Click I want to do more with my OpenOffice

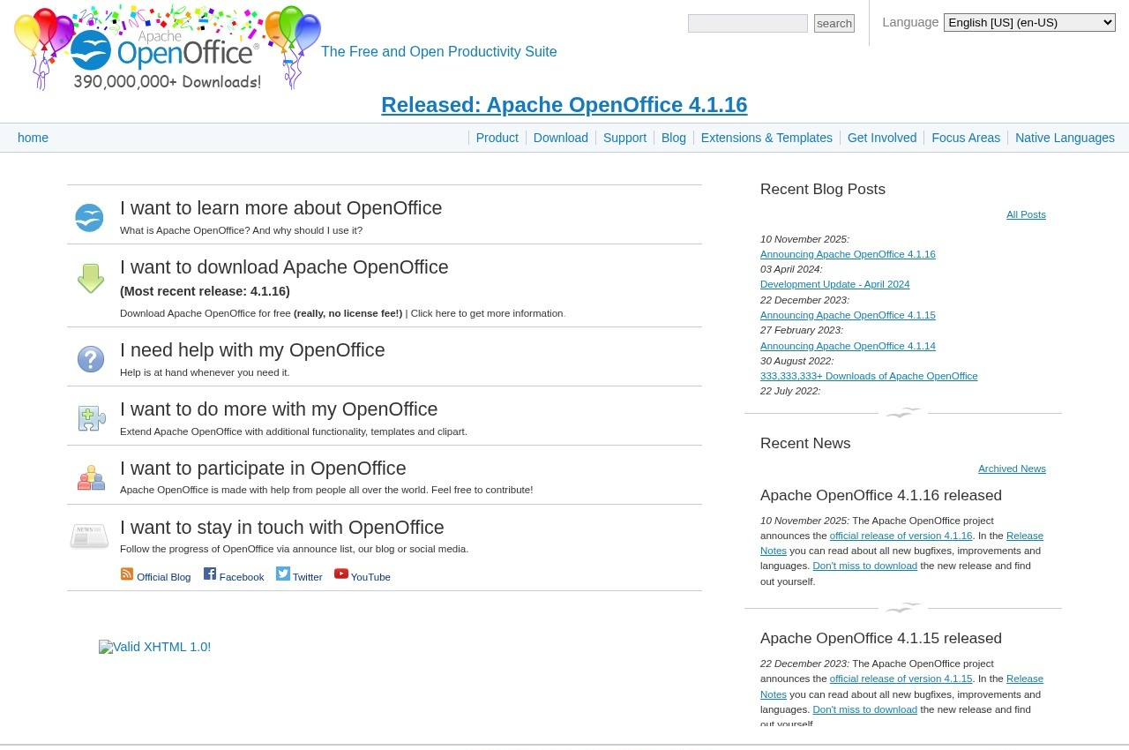click(x=279, y=409)
